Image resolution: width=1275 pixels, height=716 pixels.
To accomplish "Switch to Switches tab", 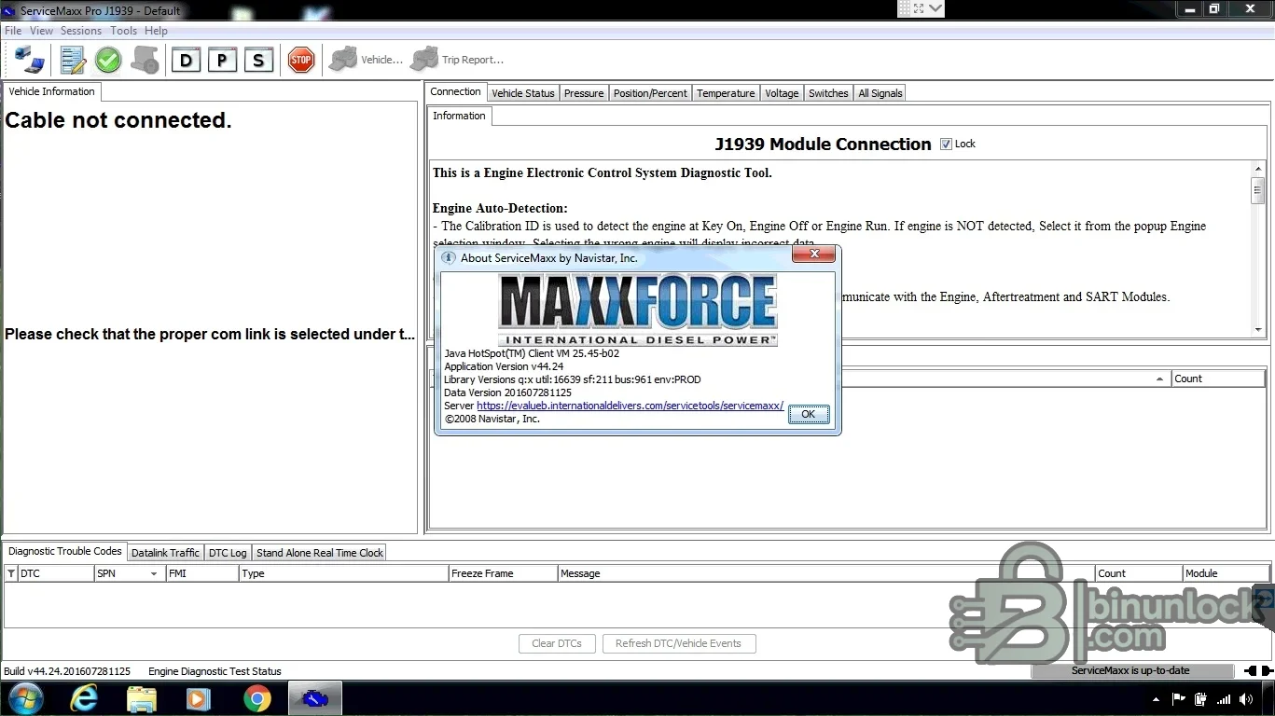I will 828,93.
